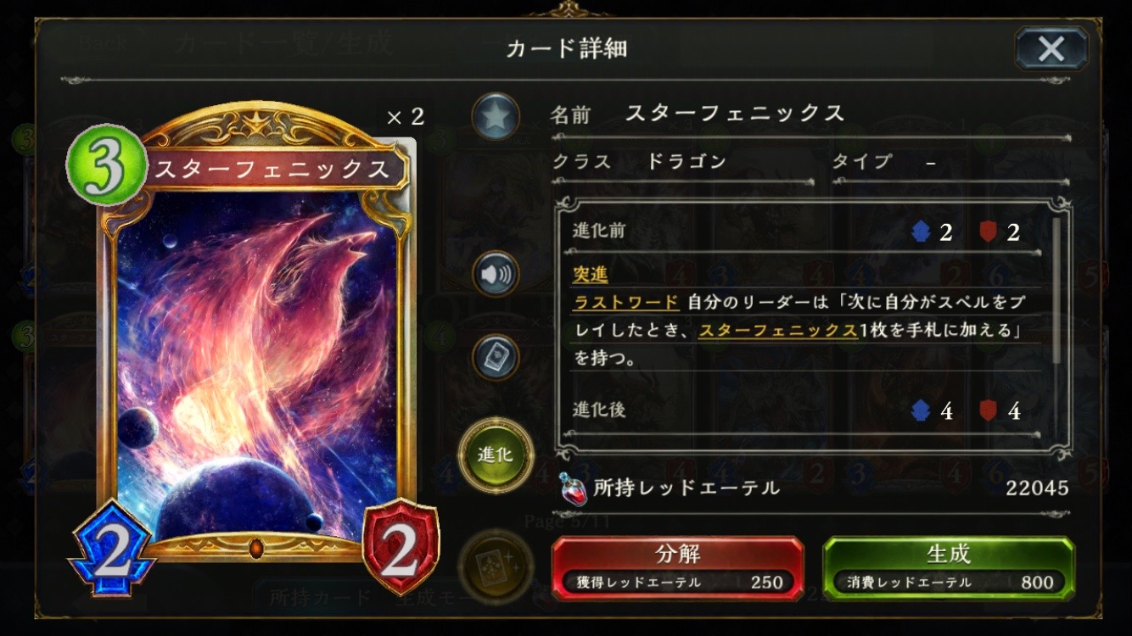Click the 分解 liquefy button
The height and width of the screenshot is (636, 1132).
pyautogui.click(x=678, y=567)
